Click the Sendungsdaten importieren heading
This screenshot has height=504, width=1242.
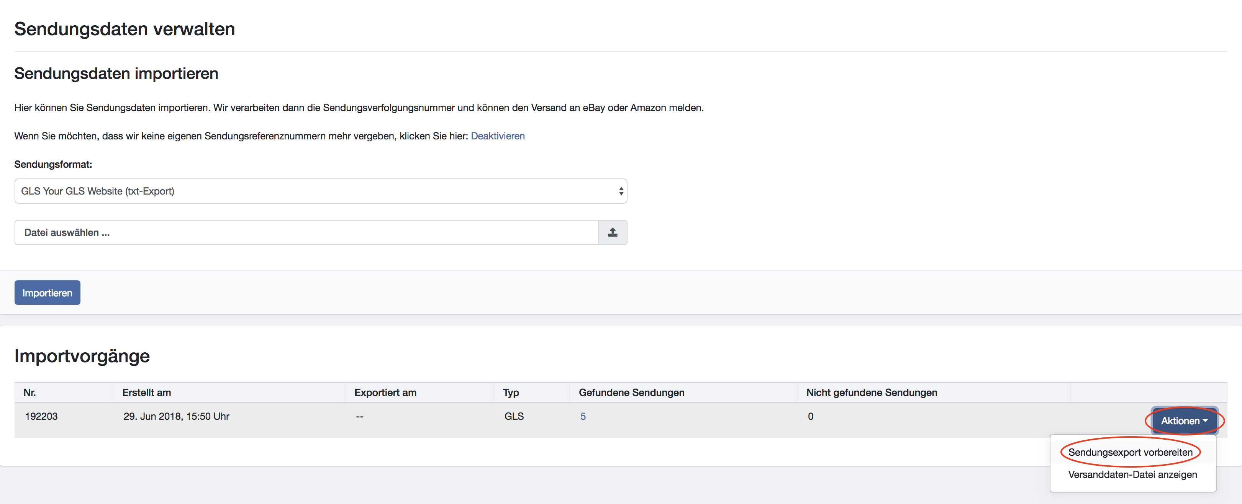[x=116, y=73]
